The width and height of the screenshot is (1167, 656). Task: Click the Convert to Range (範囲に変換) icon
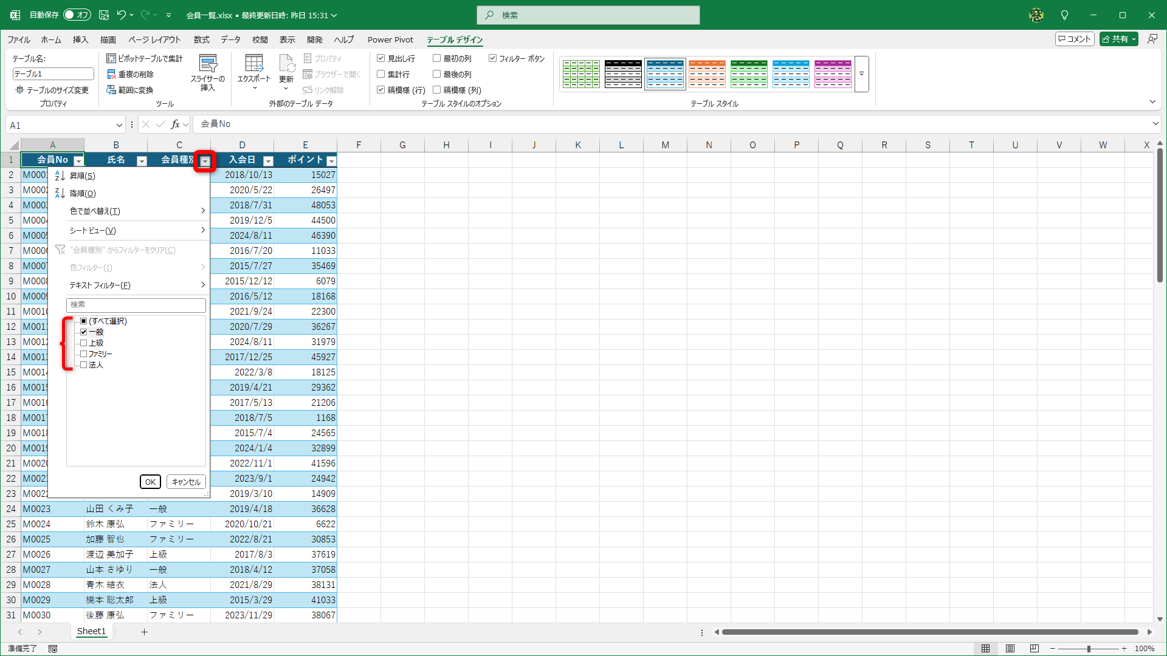pos(111,90)
